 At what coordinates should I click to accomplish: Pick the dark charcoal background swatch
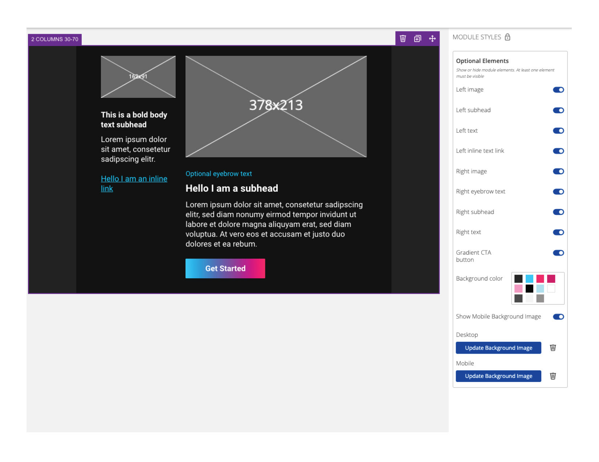[518, 279]
